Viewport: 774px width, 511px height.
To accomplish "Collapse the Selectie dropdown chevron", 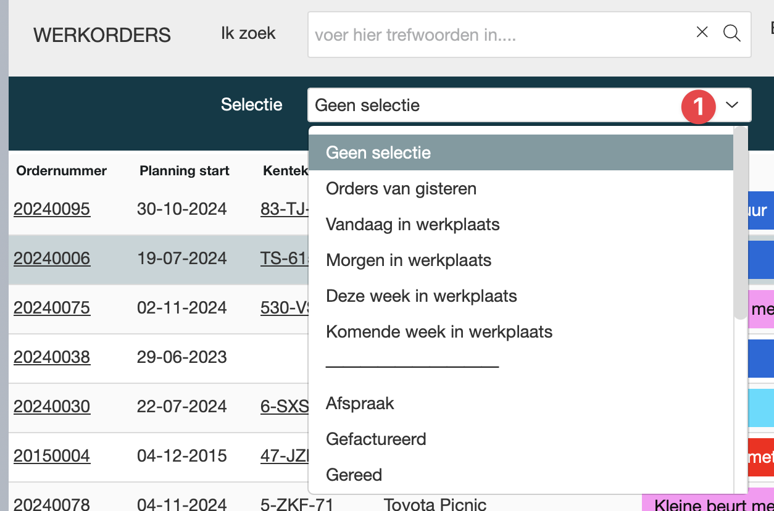I will coord(732,105).
